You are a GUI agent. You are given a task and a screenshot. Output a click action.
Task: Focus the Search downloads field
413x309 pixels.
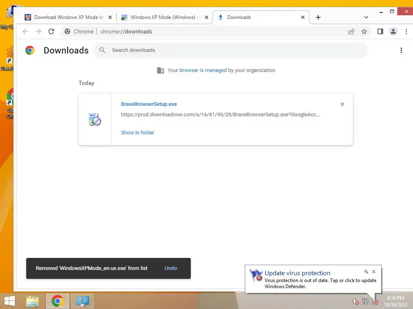click(x=231, y=50)
